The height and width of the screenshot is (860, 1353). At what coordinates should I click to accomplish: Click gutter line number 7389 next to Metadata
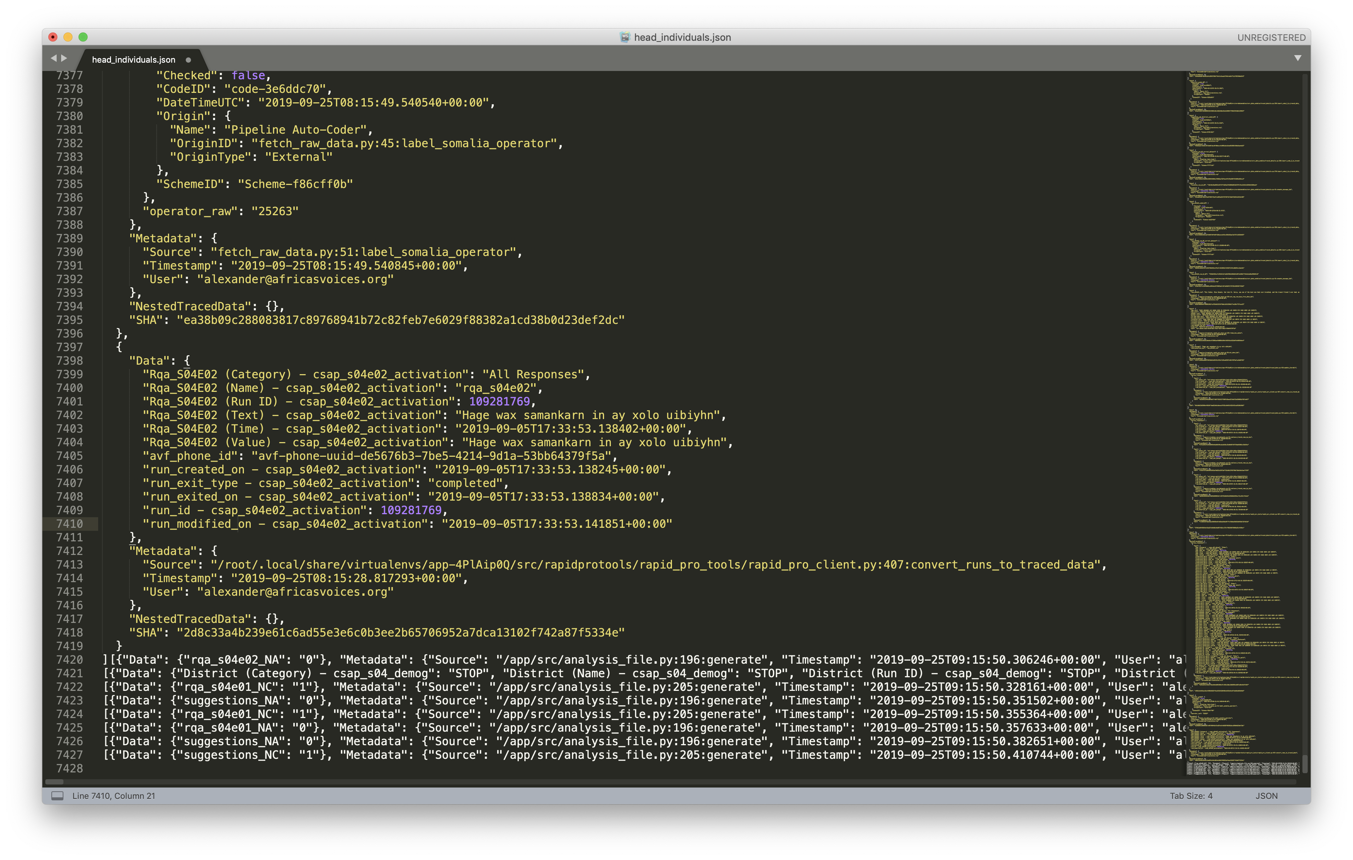tap(69, 238)
